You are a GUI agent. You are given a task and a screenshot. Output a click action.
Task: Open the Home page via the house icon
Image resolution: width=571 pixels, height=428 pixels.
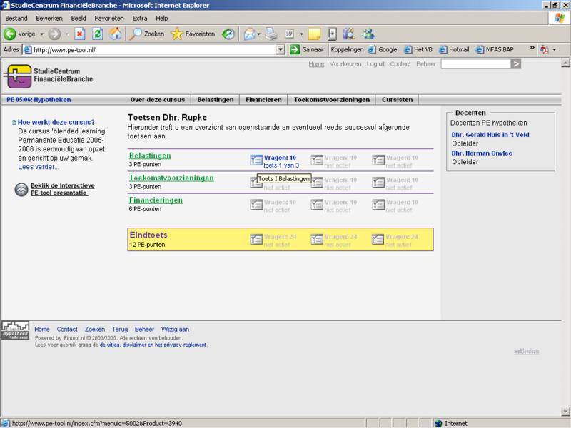pyautogui.click(x=115, y=34)
